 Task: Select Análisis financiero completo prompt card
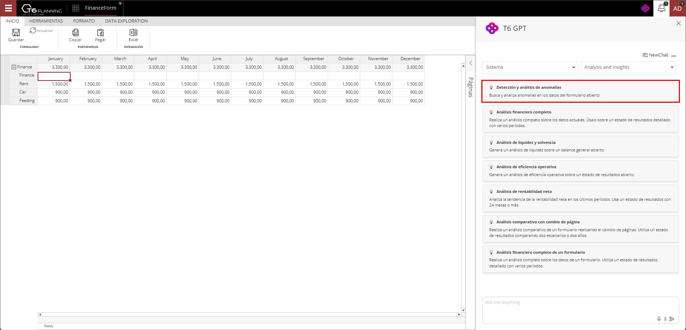pos(581,119)
